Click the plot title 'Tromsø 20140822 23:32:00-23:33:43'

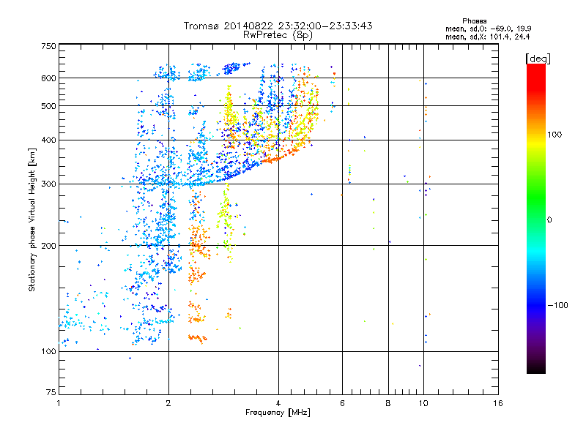278,26
